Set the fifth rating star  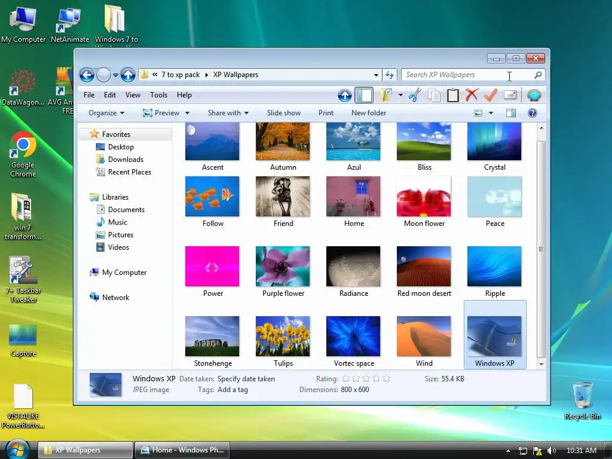(x=386, y=378)
